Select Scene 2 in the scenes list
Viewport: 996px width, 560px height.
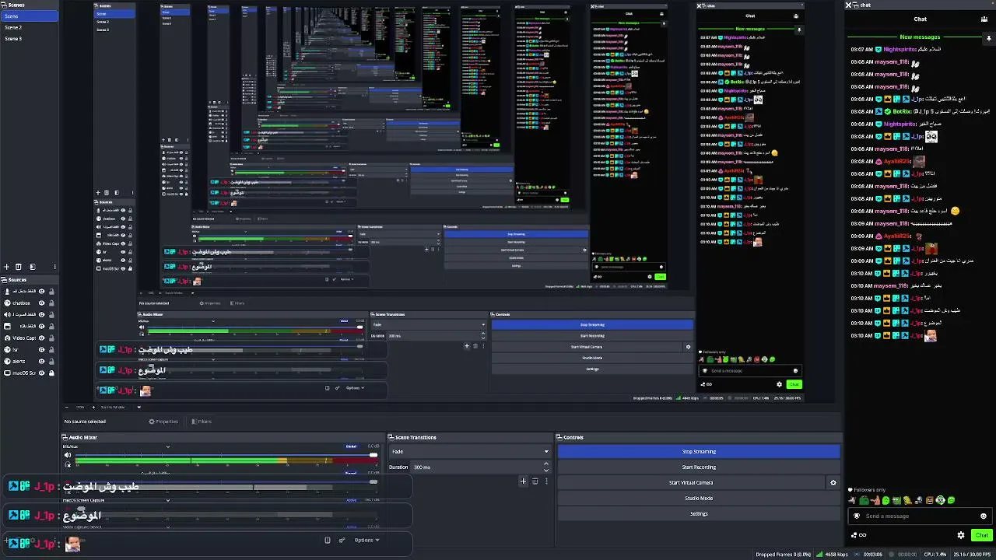tap(13, 27)
